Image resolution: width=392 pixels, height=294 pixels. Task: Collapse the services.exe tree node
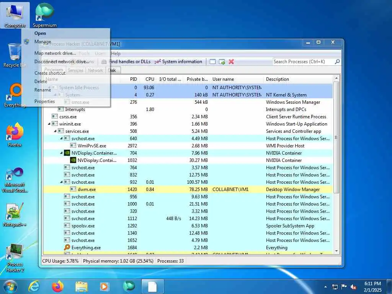pyautogui.click(x=55, y=131)
